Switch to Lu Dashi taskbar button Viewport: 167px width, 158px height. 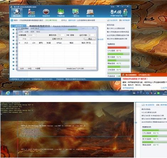27,93
